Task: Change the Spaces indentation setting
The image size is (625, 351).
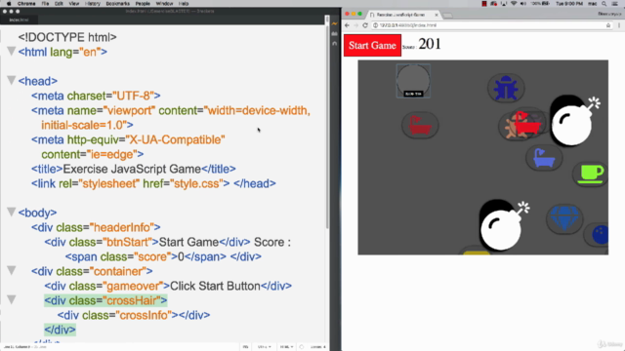Action: [x=317, y=347]
